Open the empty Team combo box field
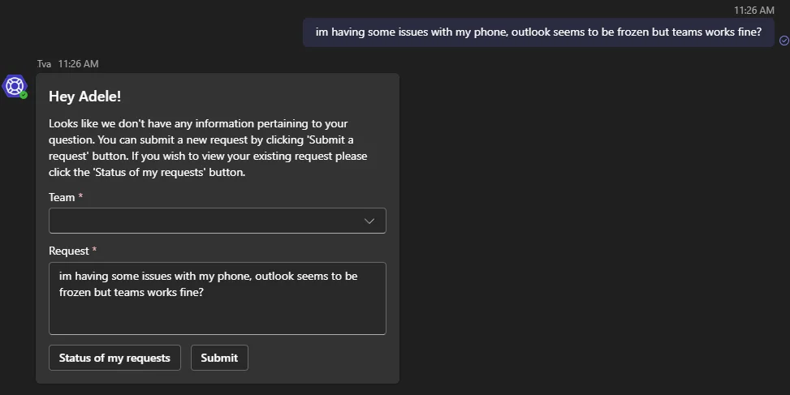The width and height of the screenshot is (790, 395). tap(217, 221)
